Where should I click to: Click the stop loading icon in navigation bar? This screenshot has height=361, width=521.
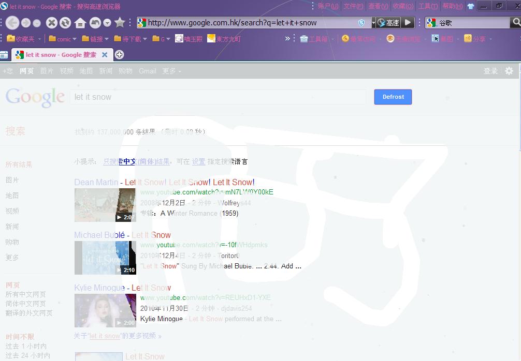coord(52,23)
